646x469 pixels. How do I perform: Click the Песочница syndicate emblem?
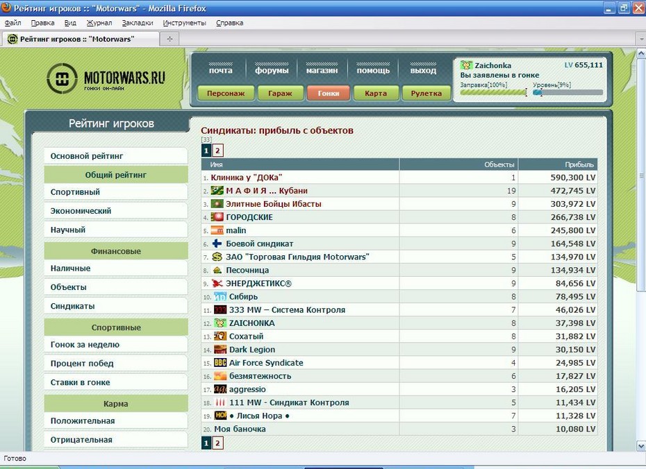217,270
